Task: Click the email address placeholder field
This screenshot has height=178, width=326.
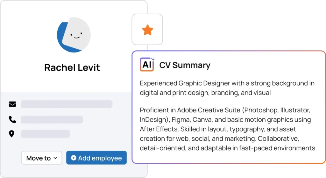Action: pos(67,104)
